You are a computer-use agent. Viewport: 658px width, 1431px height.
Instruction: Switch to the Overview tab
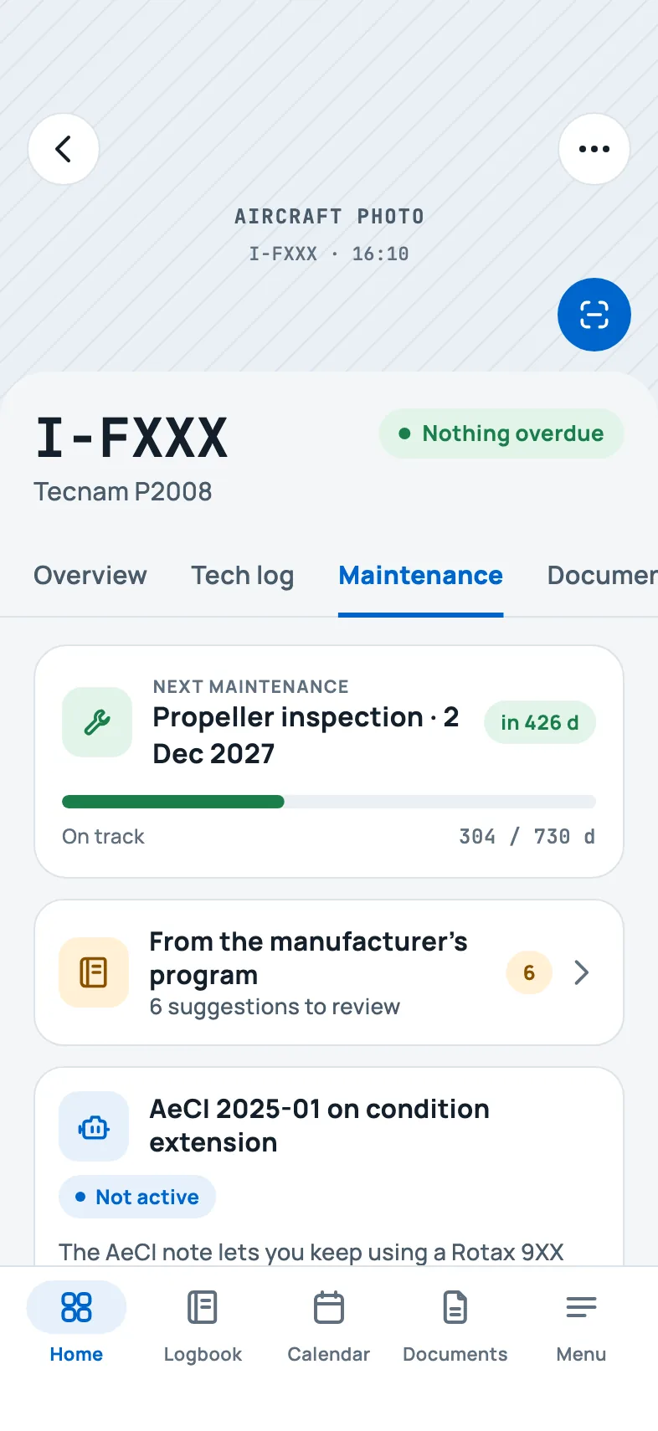(x=90, y=576)
